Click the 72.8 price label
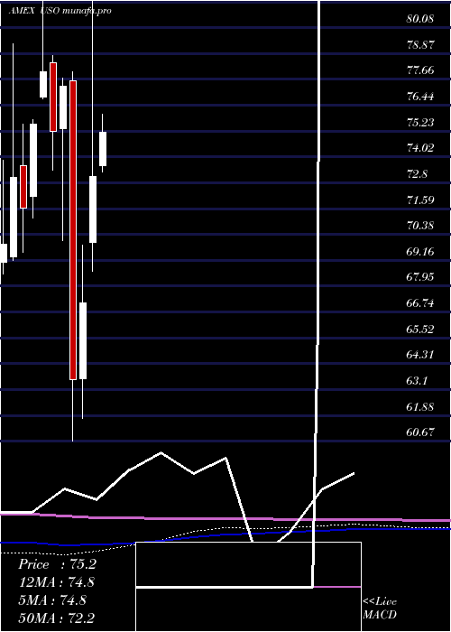The image size is (451, 632). [417, 174]
